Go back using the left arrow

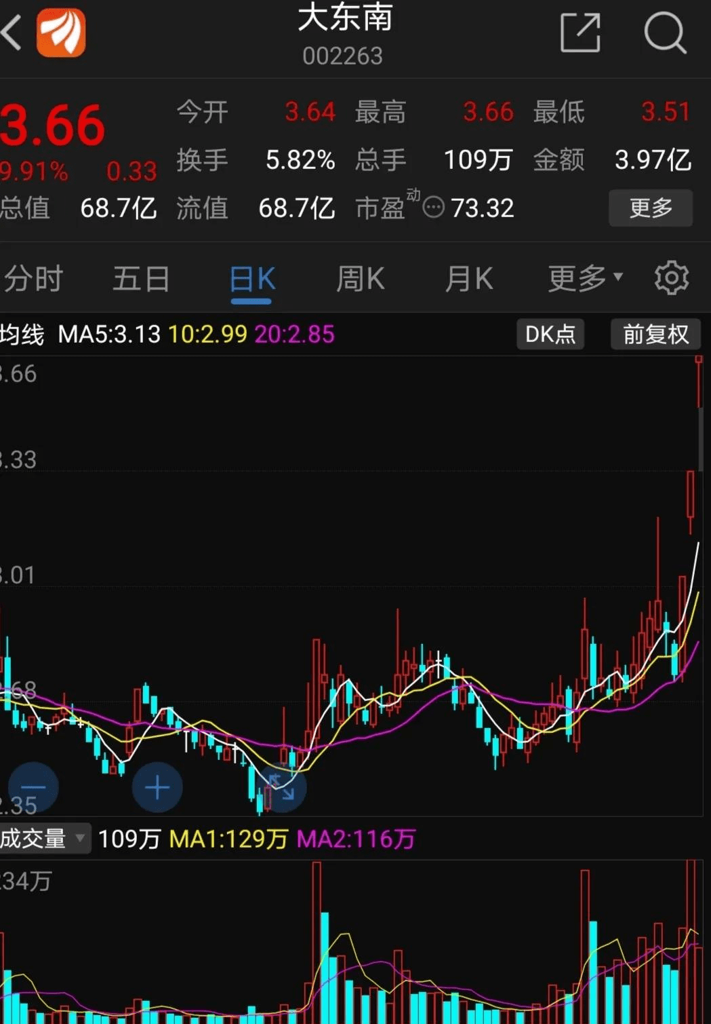12,33
